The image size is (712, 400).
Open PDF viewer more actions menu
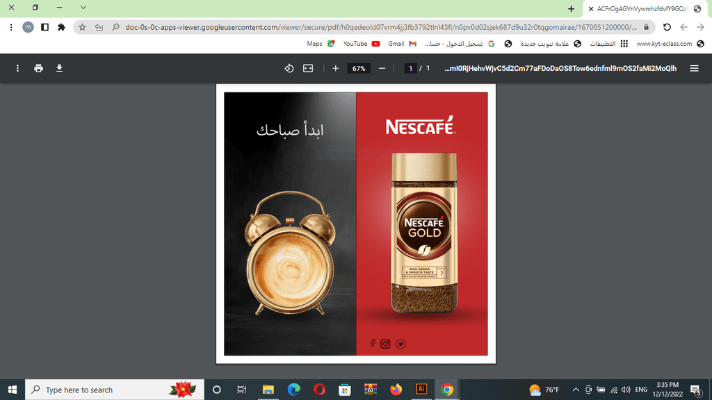[17, 68]
